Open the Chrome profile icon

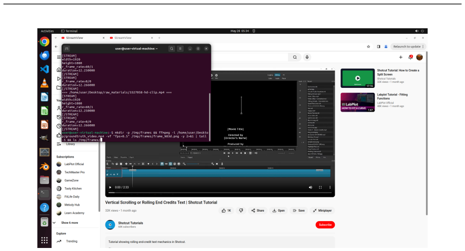pos(386,46)
